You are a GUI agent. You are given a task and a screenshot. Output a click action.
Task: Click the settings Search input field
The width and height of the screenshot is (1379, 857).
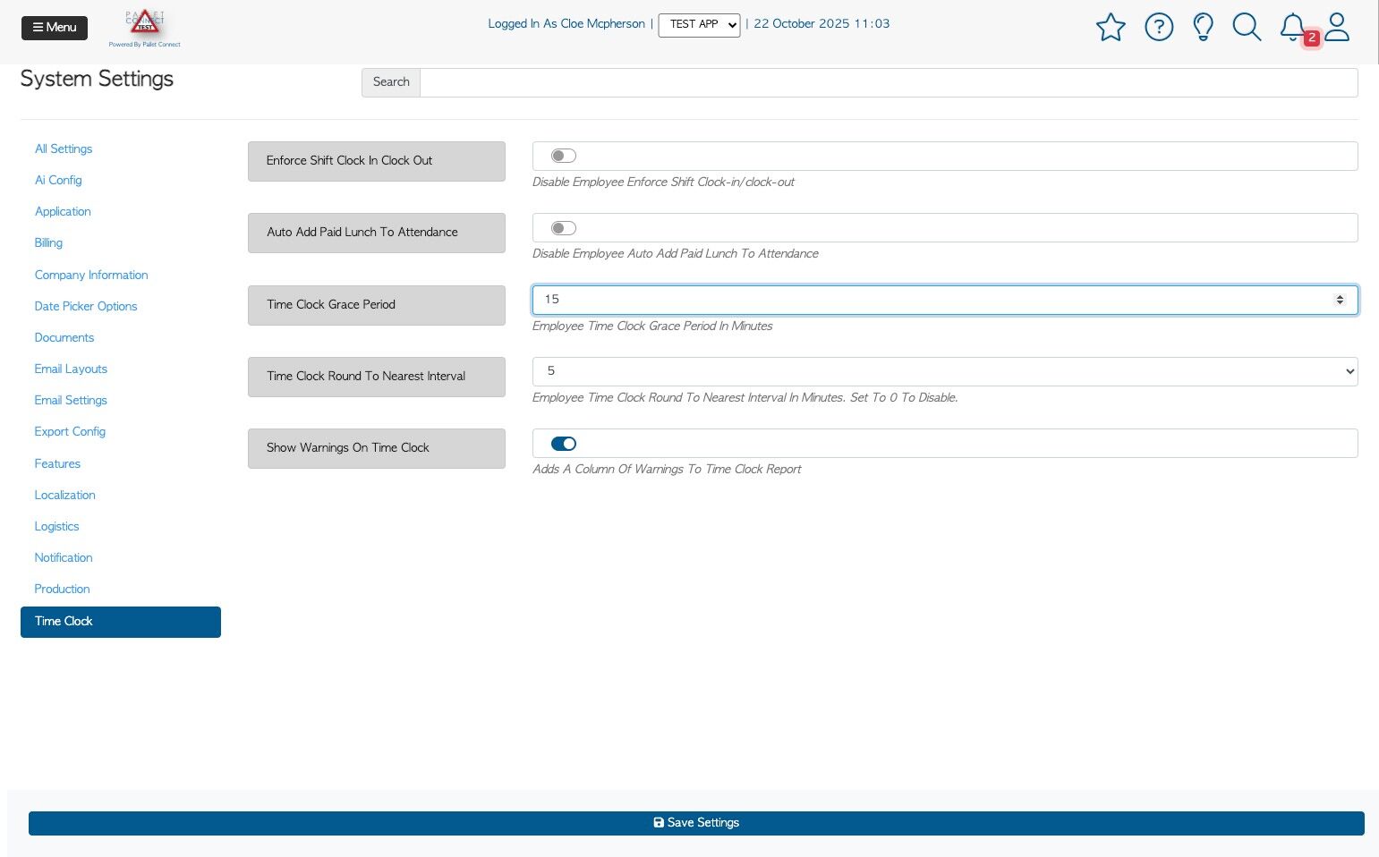889,82
